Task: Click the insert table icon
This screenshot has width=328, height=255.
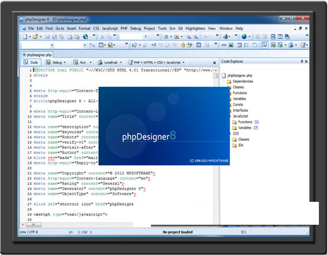Action: [x=239, y=45]
